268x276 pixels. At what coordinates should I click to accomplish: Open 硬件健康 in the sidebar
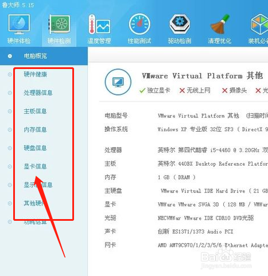click(36, 74)
